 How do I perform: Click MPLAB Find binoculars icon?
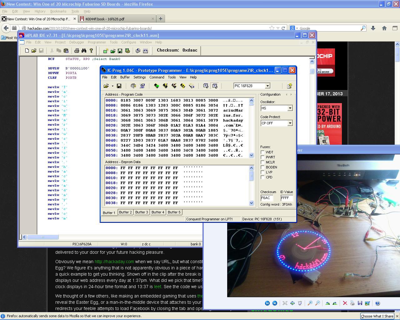coord(84,51)
